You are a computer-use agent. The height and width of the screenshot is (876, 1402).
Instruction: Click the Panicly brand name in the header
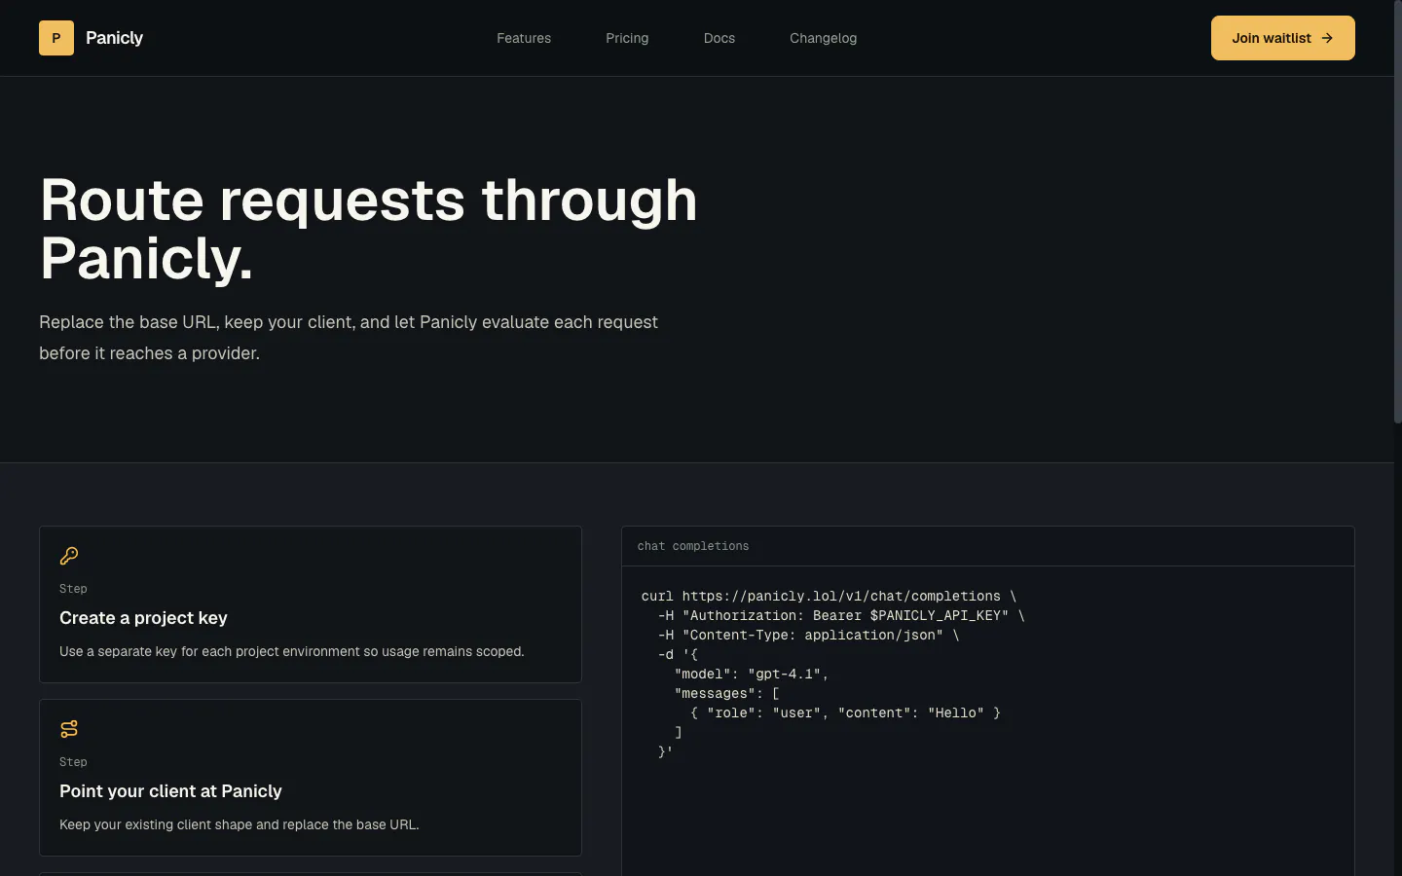[x=114, y=38]
